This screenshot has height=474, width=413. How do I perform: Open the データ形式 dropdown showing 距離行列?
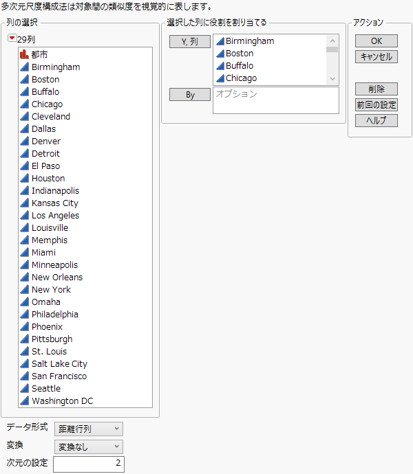coord(89,429)
